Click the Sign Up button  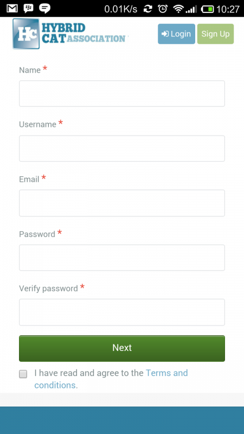(x=215, y=34)
